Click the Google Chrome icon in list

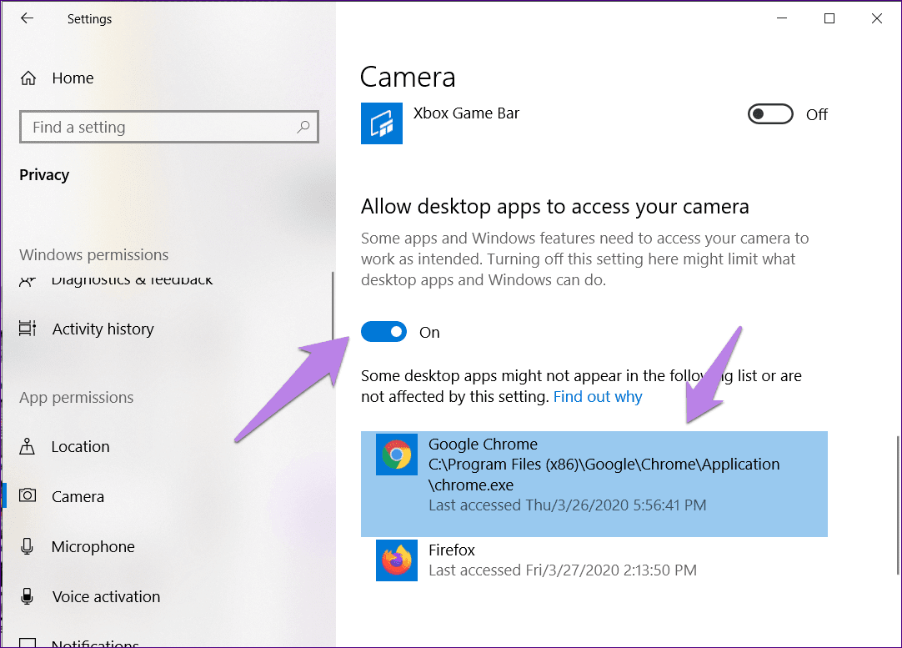[397, 455]
